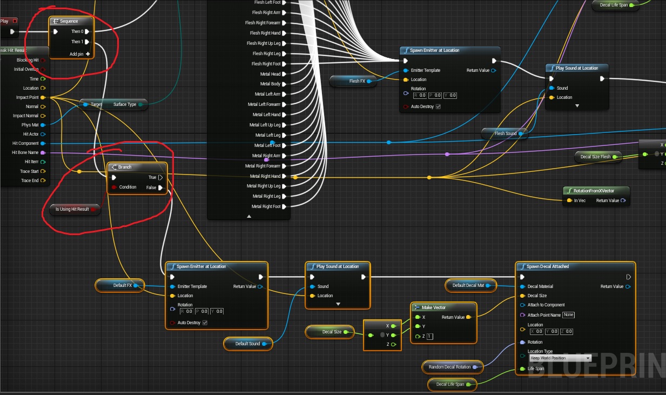This screenshot has width=666, height=395.
Task: Click the Sequence node's Then 1 pin
Action: [x=87, y=42]
